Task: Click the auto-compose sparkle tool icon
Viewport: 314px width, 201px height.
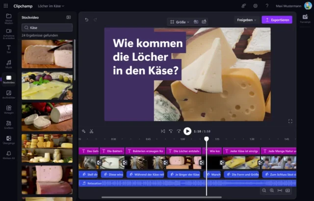Action: [x=83, y=131]
